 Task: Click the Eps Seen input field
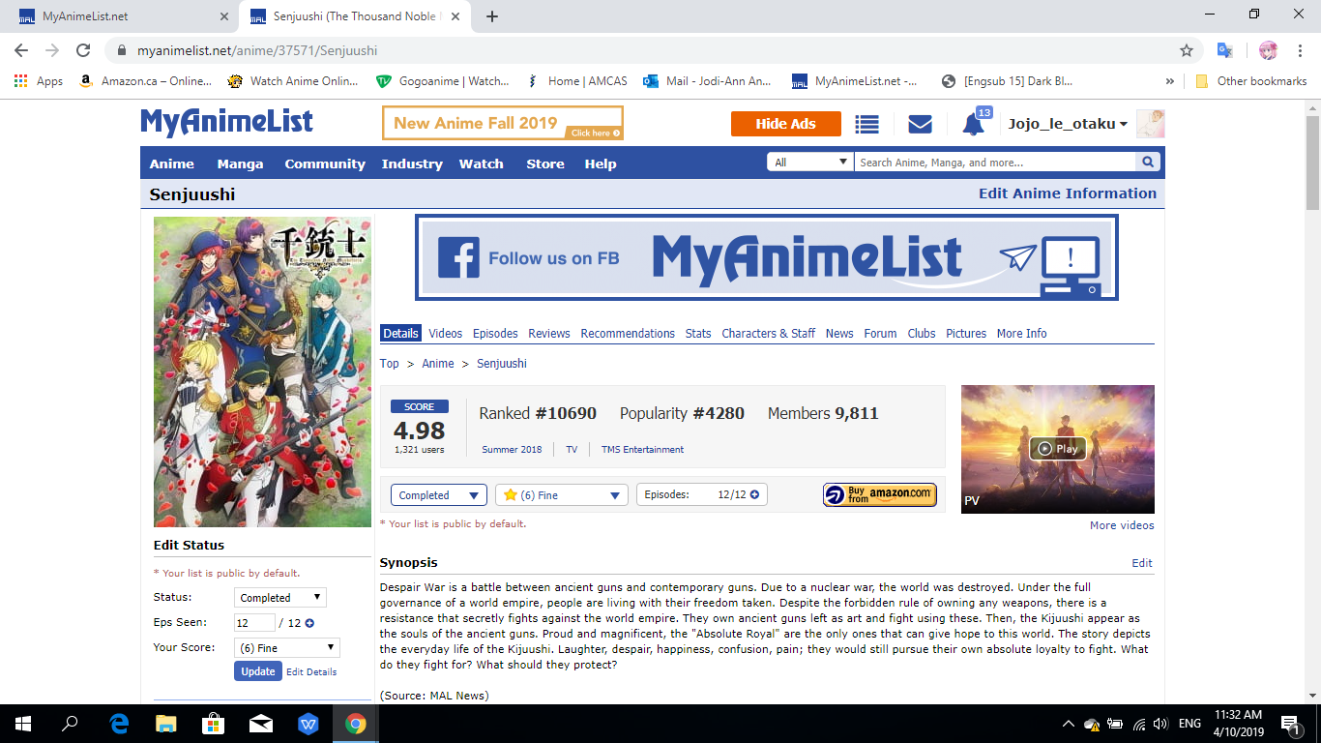click(x=254, y=622)
